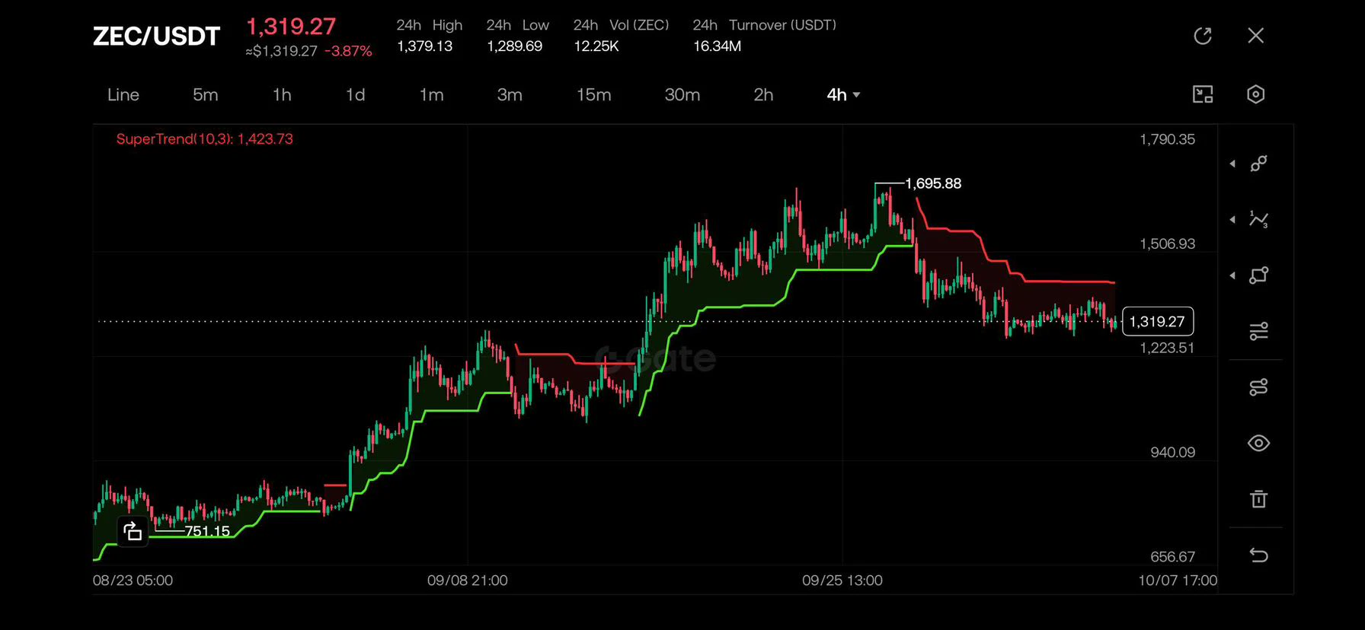Expand shape tool options arrow

(1232, 275)
